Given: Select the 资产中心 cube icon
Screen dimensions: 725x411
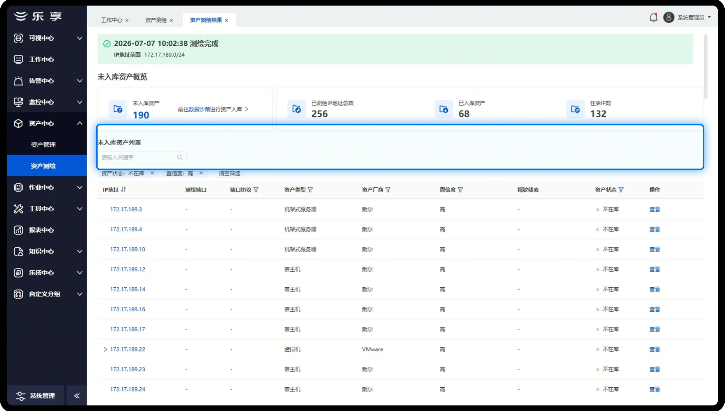Looking at the screenshot, I should point(18,123).
